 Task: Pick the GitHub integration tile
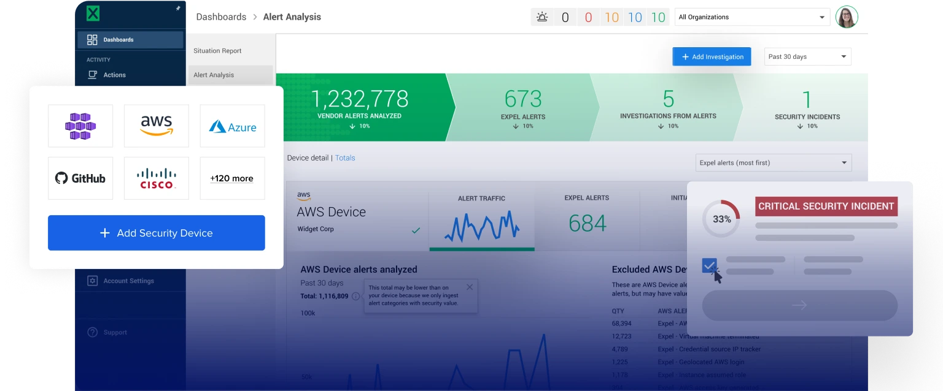(80, 178)
